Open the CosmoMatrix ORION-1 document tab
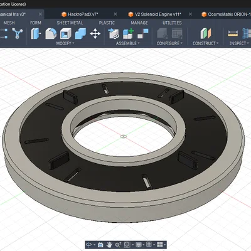This screenshot has width=251, height=251. point(230,14)
